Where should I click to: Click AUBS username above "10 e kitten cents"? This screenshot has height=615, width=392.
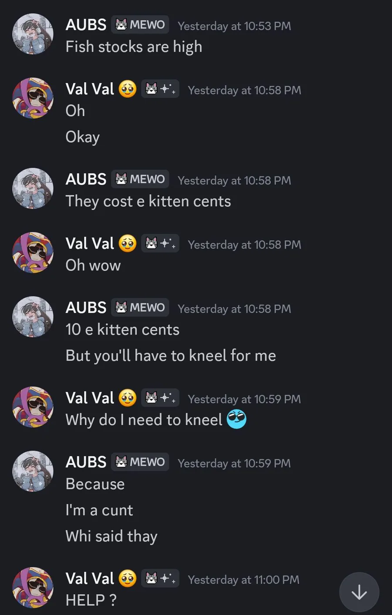click(x=86, y=308)
